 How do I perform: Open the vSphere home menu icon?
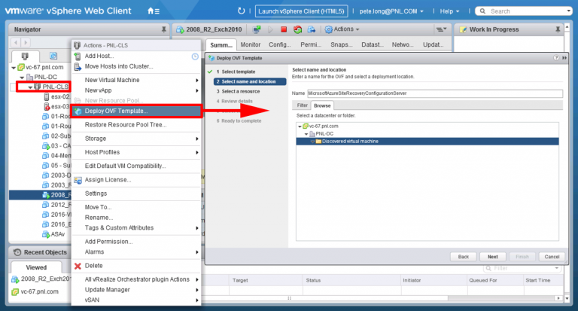[154, 11]
